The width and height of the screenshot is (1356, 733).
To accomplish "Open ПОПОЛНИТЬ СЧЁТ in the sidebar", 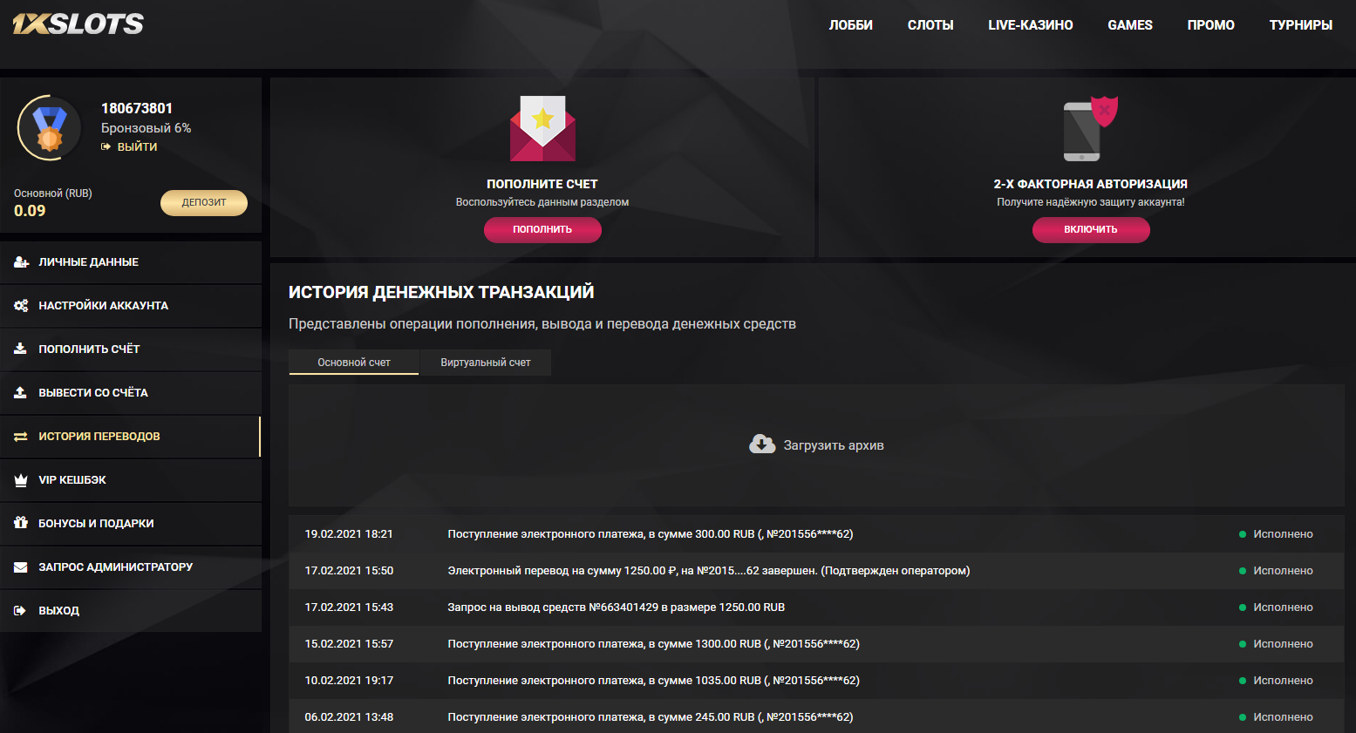I will click(131, 350).
